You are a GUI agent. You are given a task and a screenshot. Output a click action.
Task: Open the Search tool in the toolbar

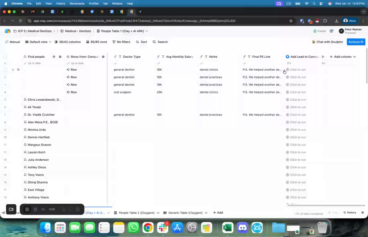click(x=160, y=42)
